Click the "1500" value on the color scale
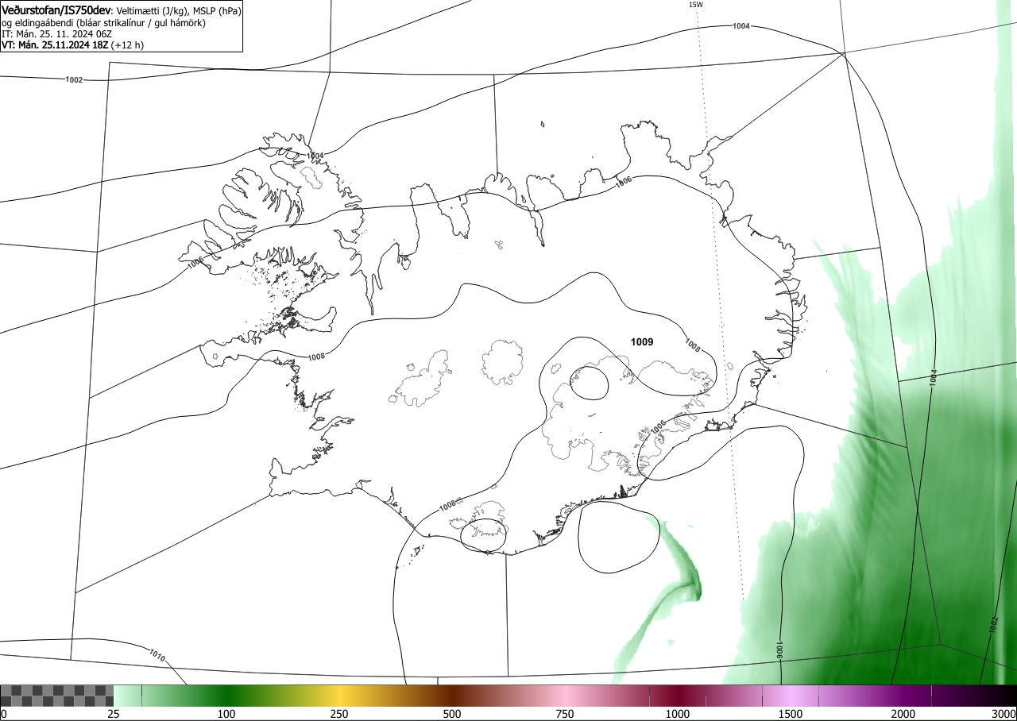This screenshot has width=1017, height=721. coord(791,714)
